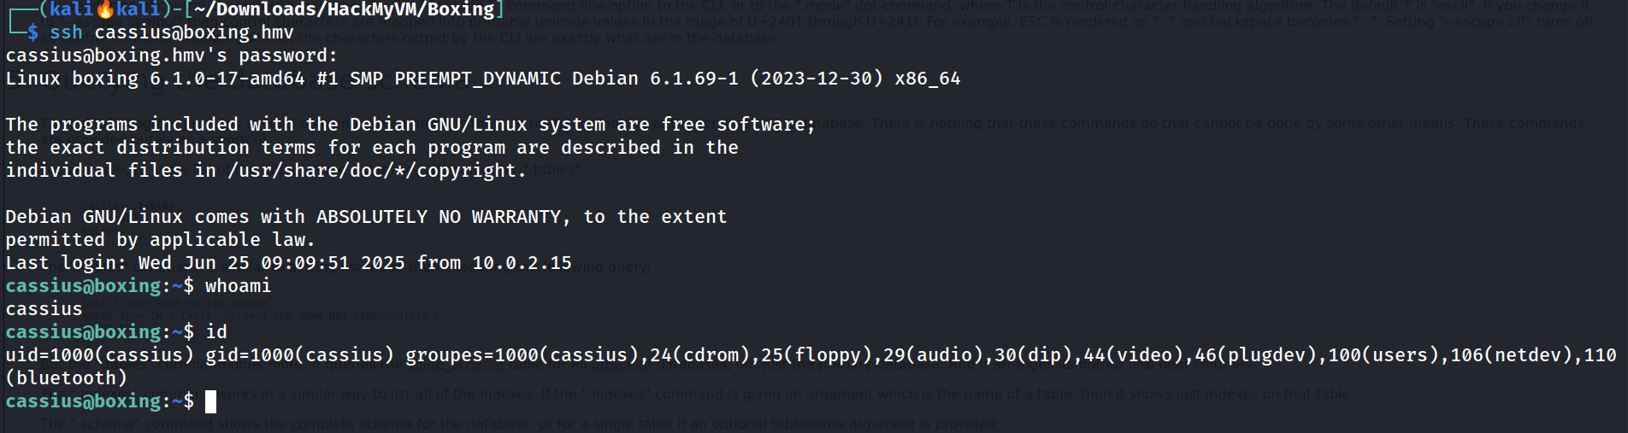Click the ~/Downloads/HackMyVM/Boxing path in prompt
1628x433 pixels.
345,9
